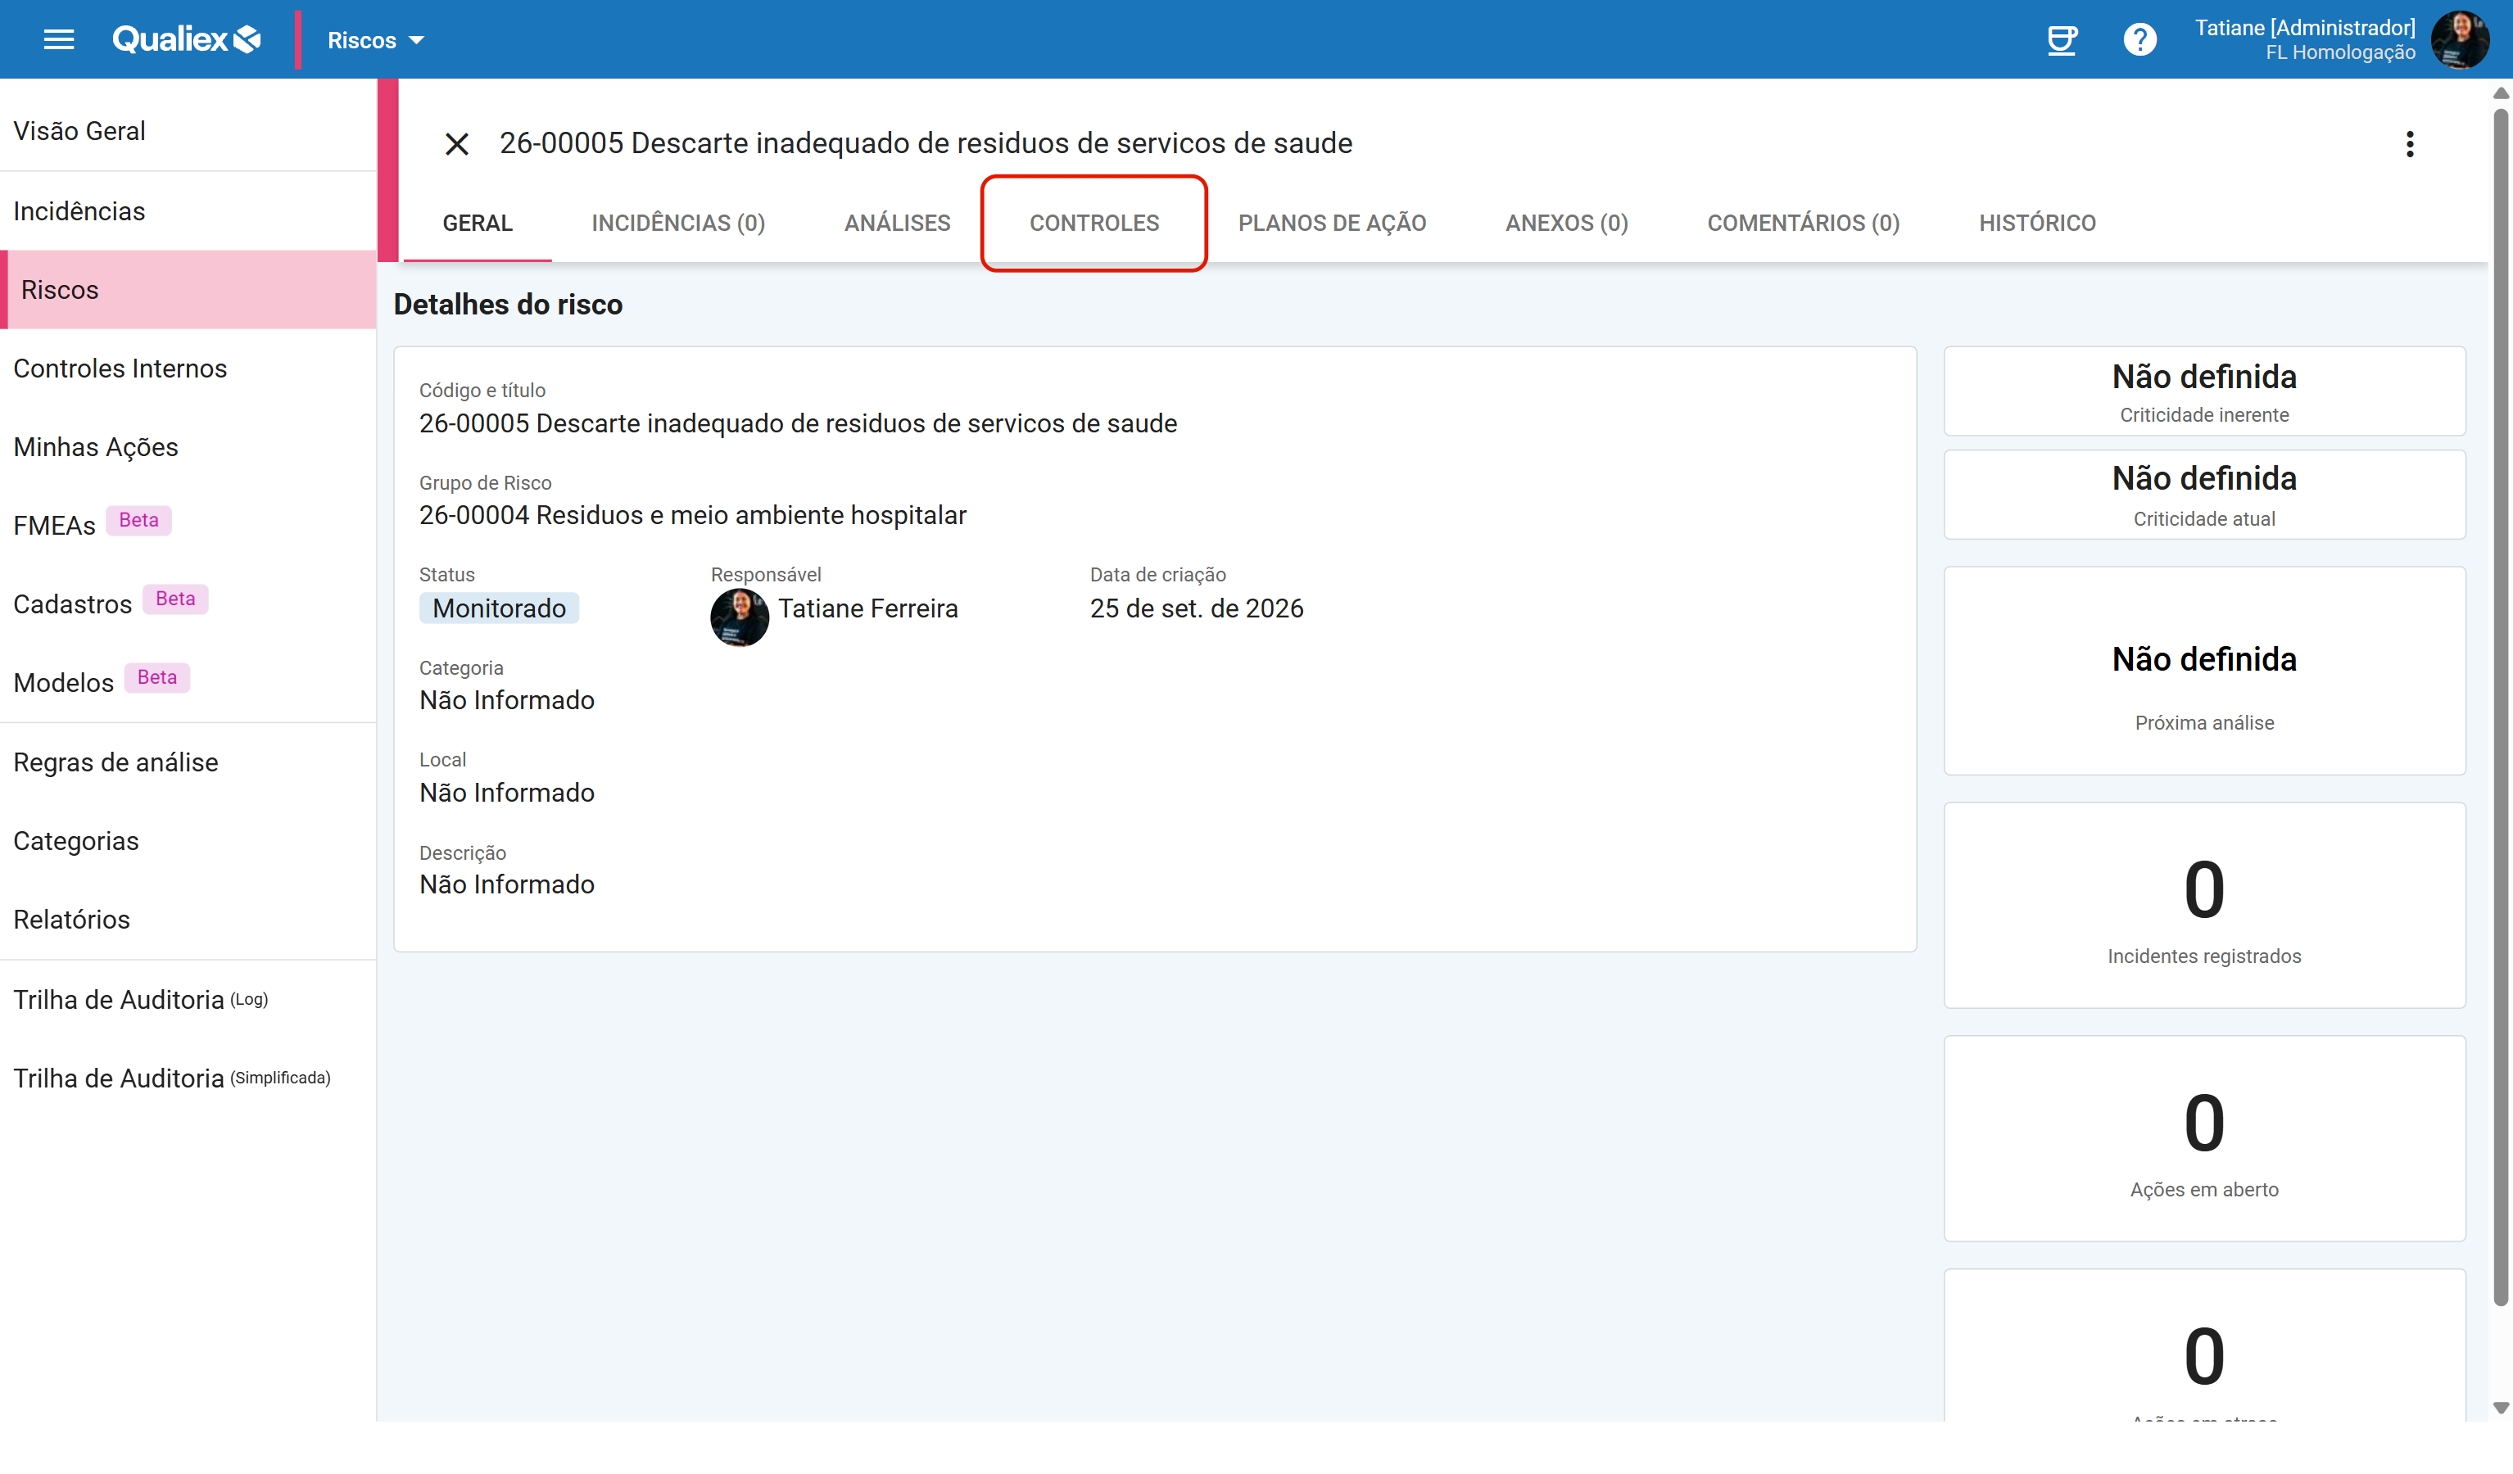Expand the Riscos module dropdown
The width and height of the screenshot is (2513, 1474).
tap(376, 40)
